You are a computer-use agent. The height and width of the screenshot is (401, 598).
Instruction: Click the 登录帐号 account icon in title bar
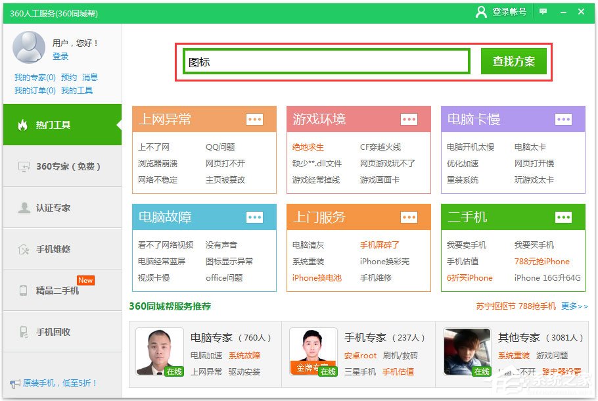[x=482, y=11]
